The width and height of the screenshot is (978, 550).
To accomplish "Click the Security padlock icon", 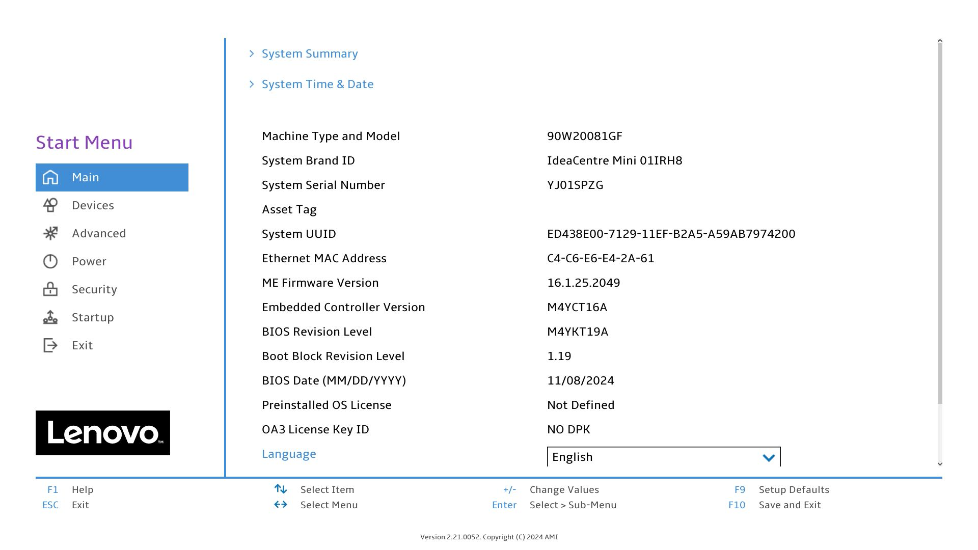I will (50, 289).
